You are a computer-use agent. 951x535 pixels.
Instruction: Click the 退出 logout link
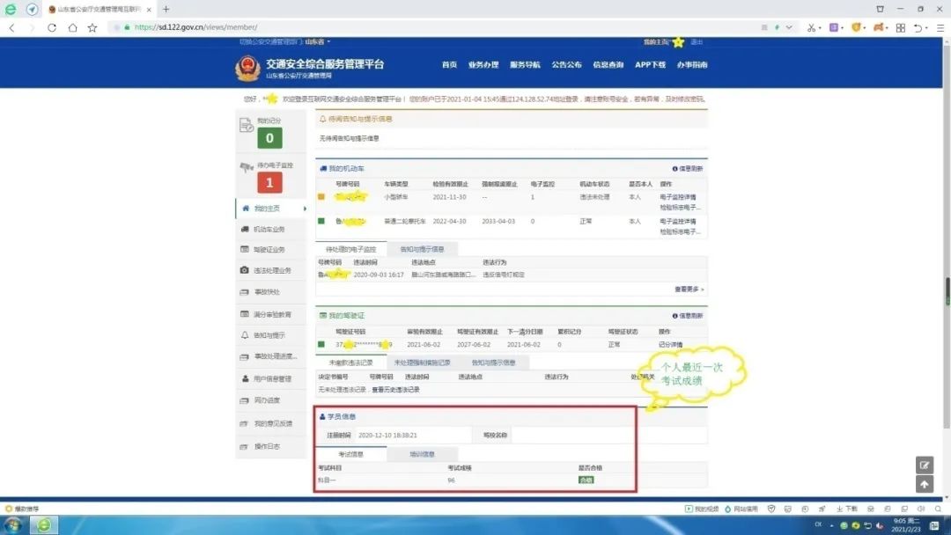pos(697,42)
